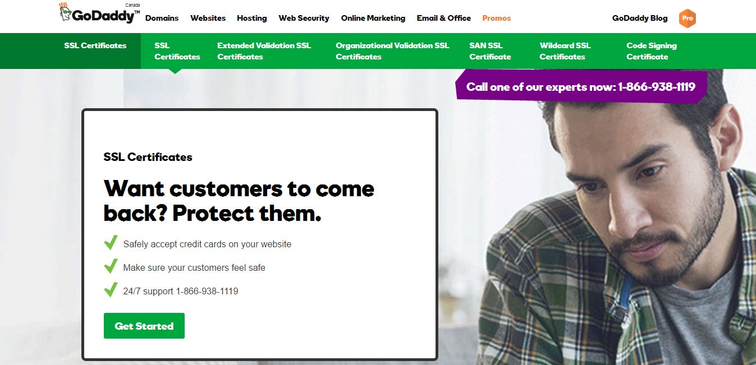View Online Marketing offerings

pos(373,18)
